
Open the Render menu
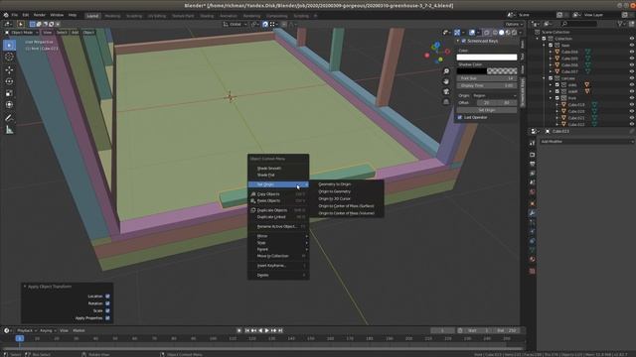[x=40, y=15]
